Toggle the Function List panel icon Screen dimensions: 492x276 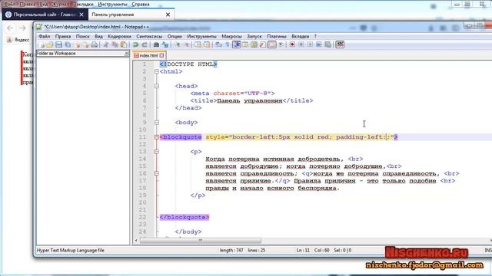pos(263,44)
